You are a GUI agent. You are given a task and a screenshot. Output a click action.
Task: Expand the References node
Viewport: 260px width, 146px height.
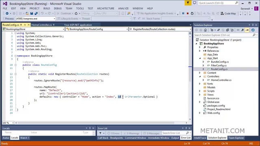pyautogui.click(x=199, y=51)
